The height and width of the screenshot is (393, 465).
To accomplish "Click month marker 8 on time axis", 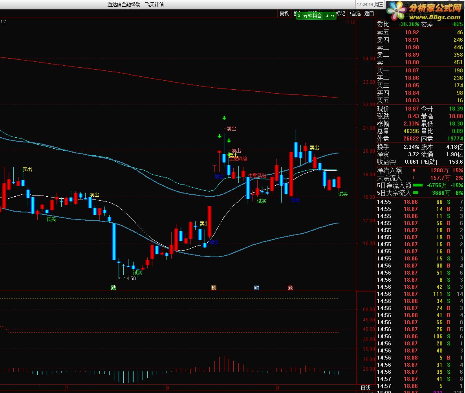I will coord(168,387).
